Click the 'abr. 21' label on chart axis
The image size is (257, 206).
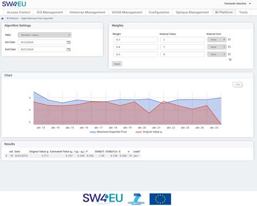coord(156,128)
